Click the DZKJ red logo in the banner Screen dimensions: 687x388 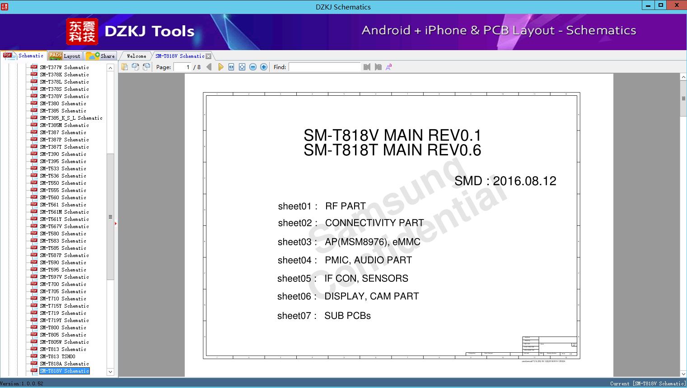[x=82, y=32]
